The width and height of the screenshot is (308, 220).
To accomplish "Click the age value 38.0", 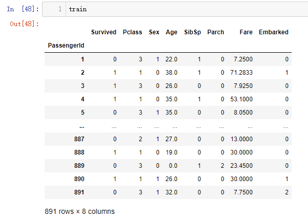I will (x=171, y=73).
